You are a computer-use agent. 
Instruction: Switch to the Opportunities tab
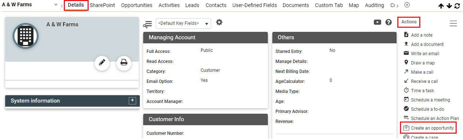click(x=137, y=5)
